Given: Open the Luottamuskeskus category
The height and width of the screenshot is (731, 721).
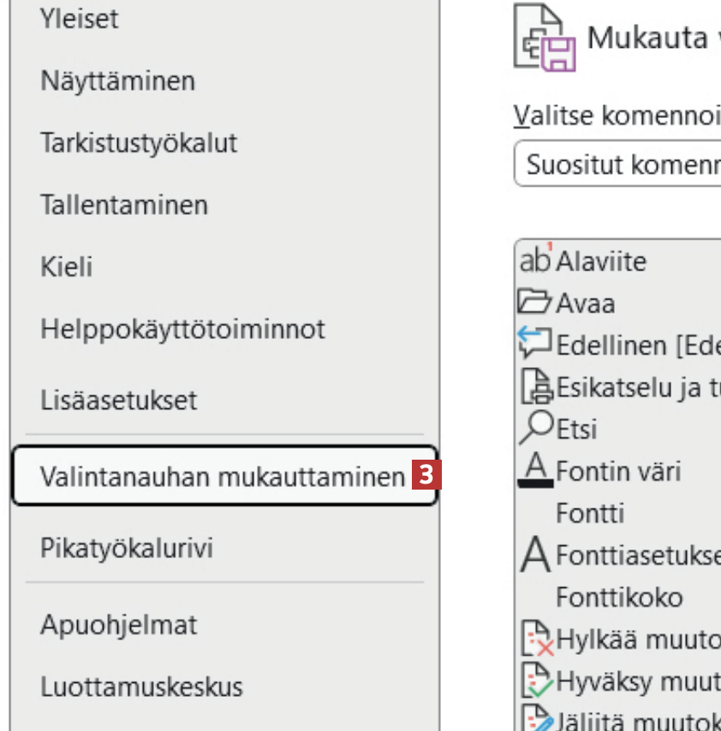Looking at the screenshot, I should [x=141, y=686].
